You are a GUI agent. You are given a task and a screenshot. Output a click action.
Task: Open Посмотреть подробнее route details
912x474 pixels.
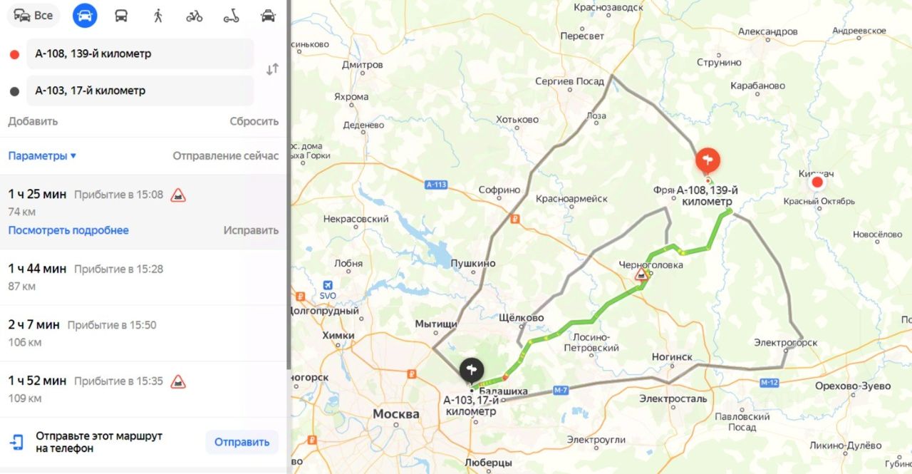point(68,230)
